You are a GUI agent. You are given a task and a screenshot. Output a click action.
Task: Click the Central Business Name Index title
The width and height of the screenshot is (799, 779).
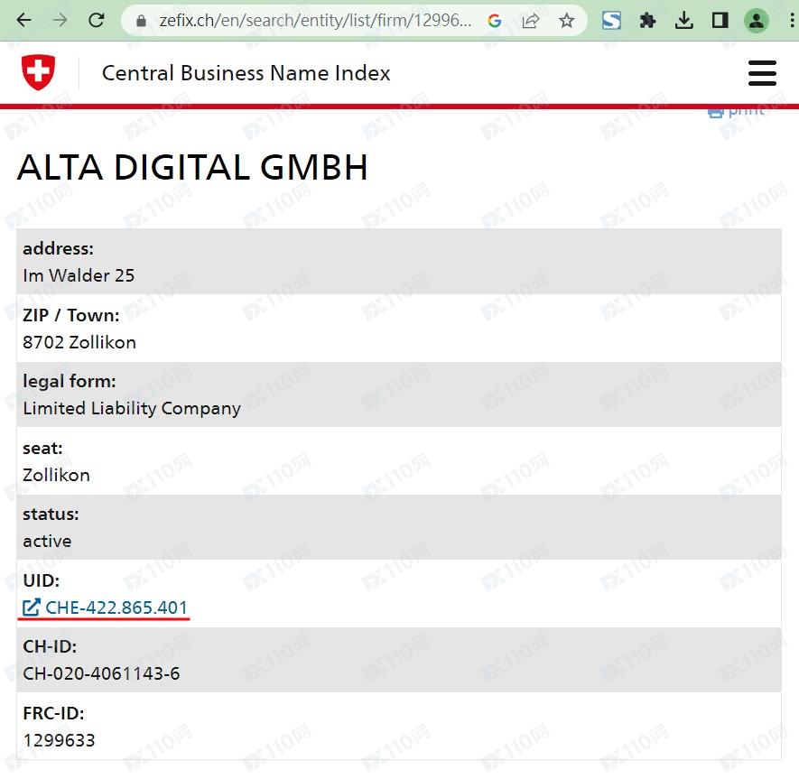[x=246, y=73]
